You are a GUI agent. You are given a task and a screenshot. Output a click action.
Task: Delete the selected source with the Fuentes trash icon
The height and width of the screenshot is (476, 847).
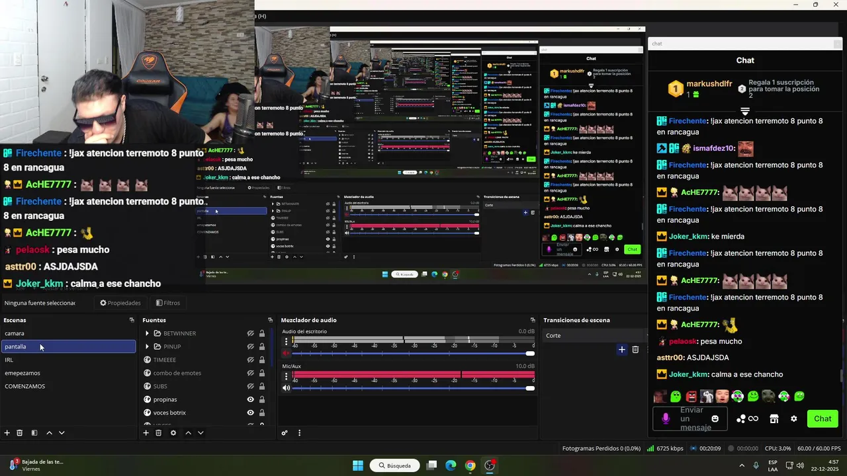159,433
